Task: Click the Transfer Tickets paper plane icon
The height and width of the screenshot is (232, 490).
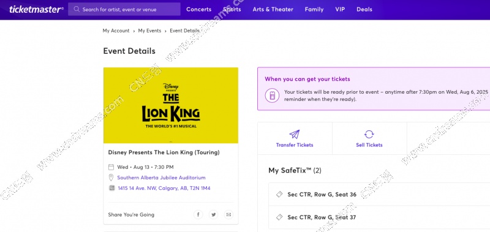Action: pyautogui.click(x=295, y=134)
